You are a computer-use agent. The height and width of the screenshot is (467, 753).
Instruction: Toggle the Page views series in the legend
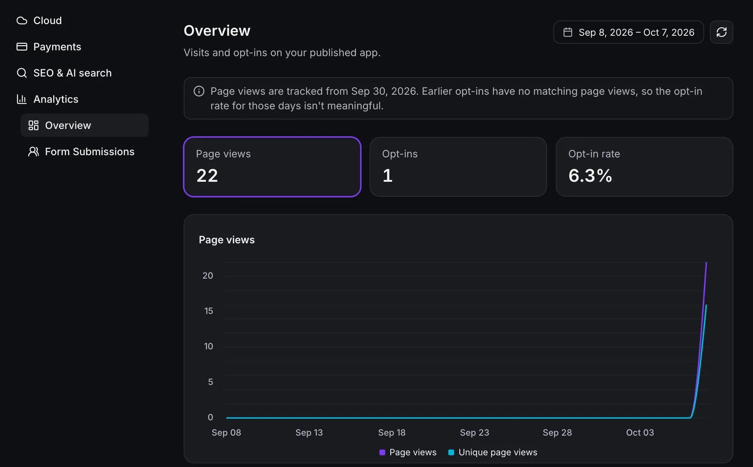pyautogui.click(x=408, y=452)
